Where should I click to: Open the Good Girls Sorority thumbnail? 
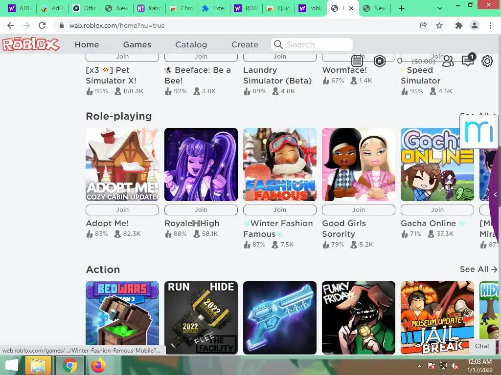click(x=359, y=165)
